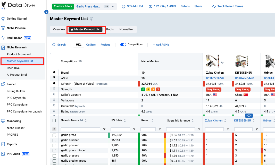The image size is (275, 165).
Task: Switch to the Overview tab
Action: 59,29
